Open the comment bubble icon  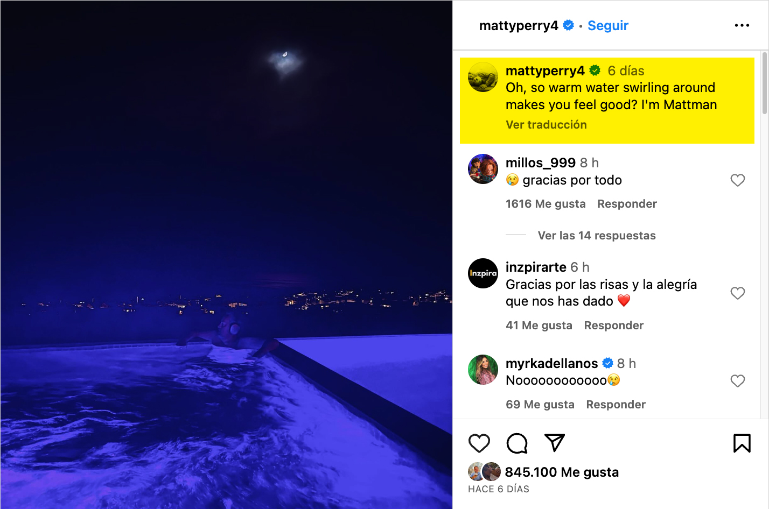pyautogui.click(x=517, y=443)
